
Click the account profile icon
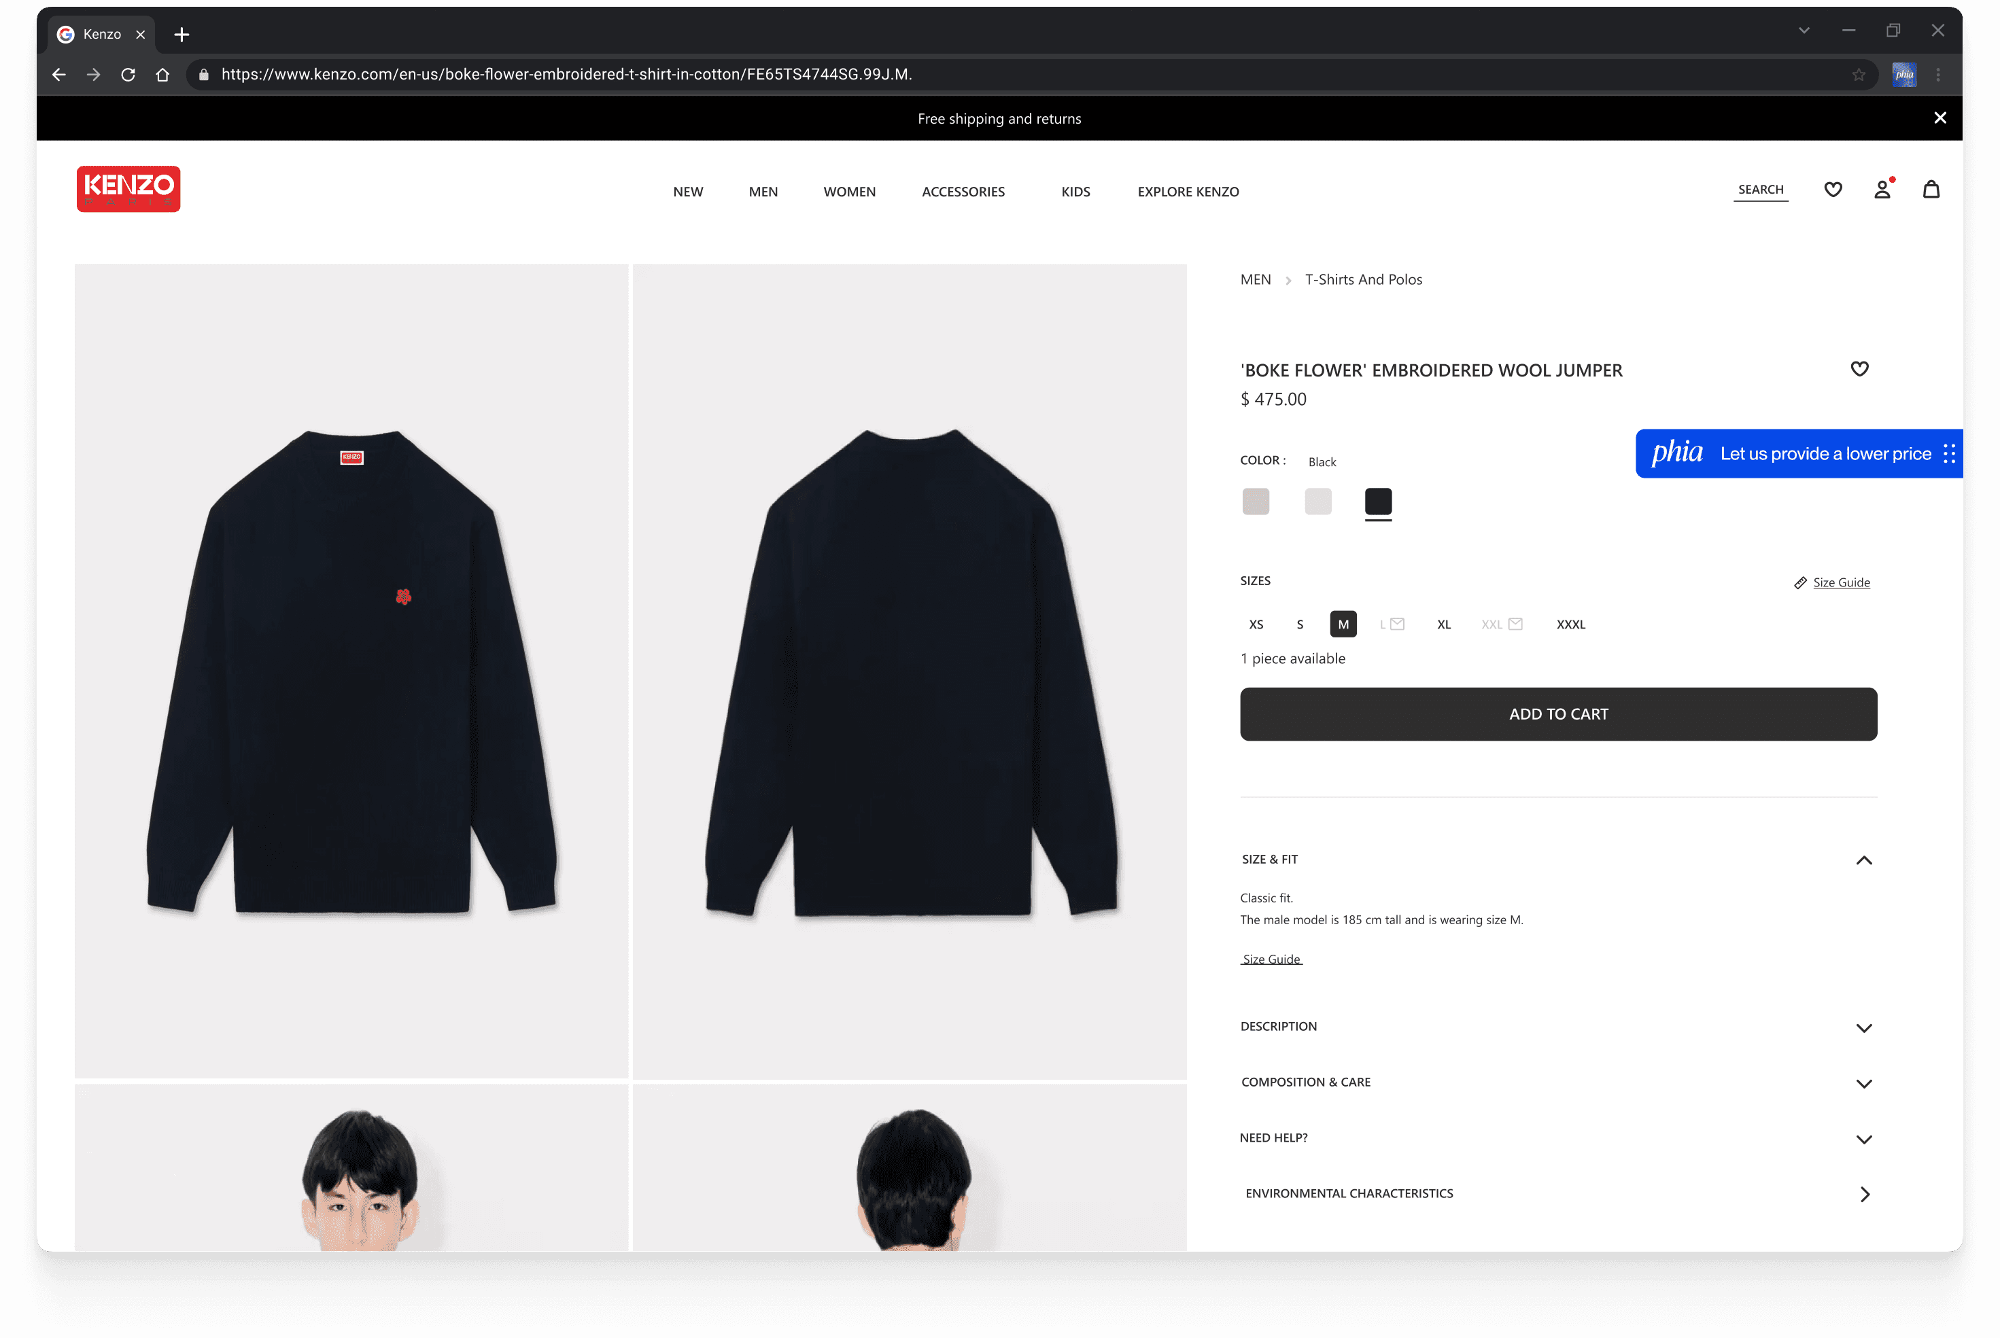tap(1881, 190)
